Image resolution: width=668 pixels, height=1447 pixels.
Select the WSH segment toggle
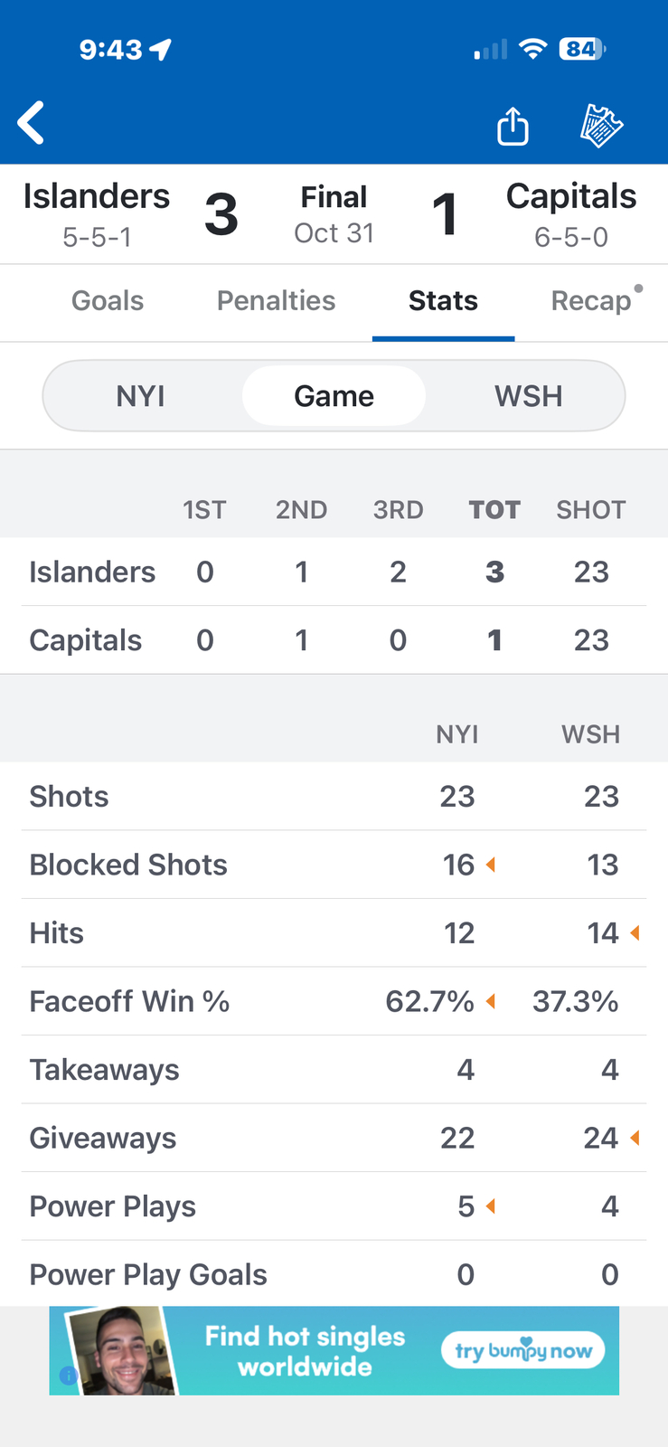529,396
